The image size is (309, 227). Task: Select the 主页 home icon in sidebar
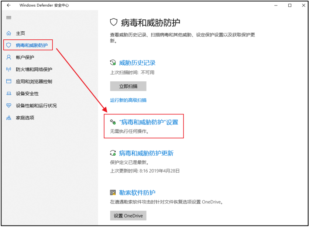(x=9, y=33)
